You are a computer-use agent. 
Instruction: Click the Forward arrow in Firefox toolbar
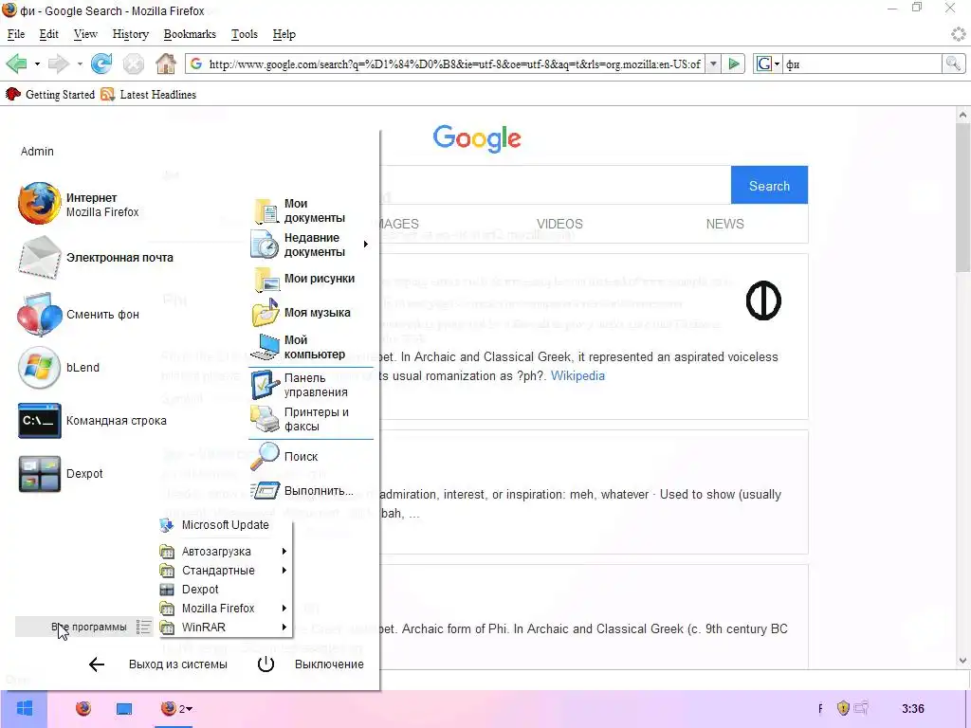tap(58, 64)
